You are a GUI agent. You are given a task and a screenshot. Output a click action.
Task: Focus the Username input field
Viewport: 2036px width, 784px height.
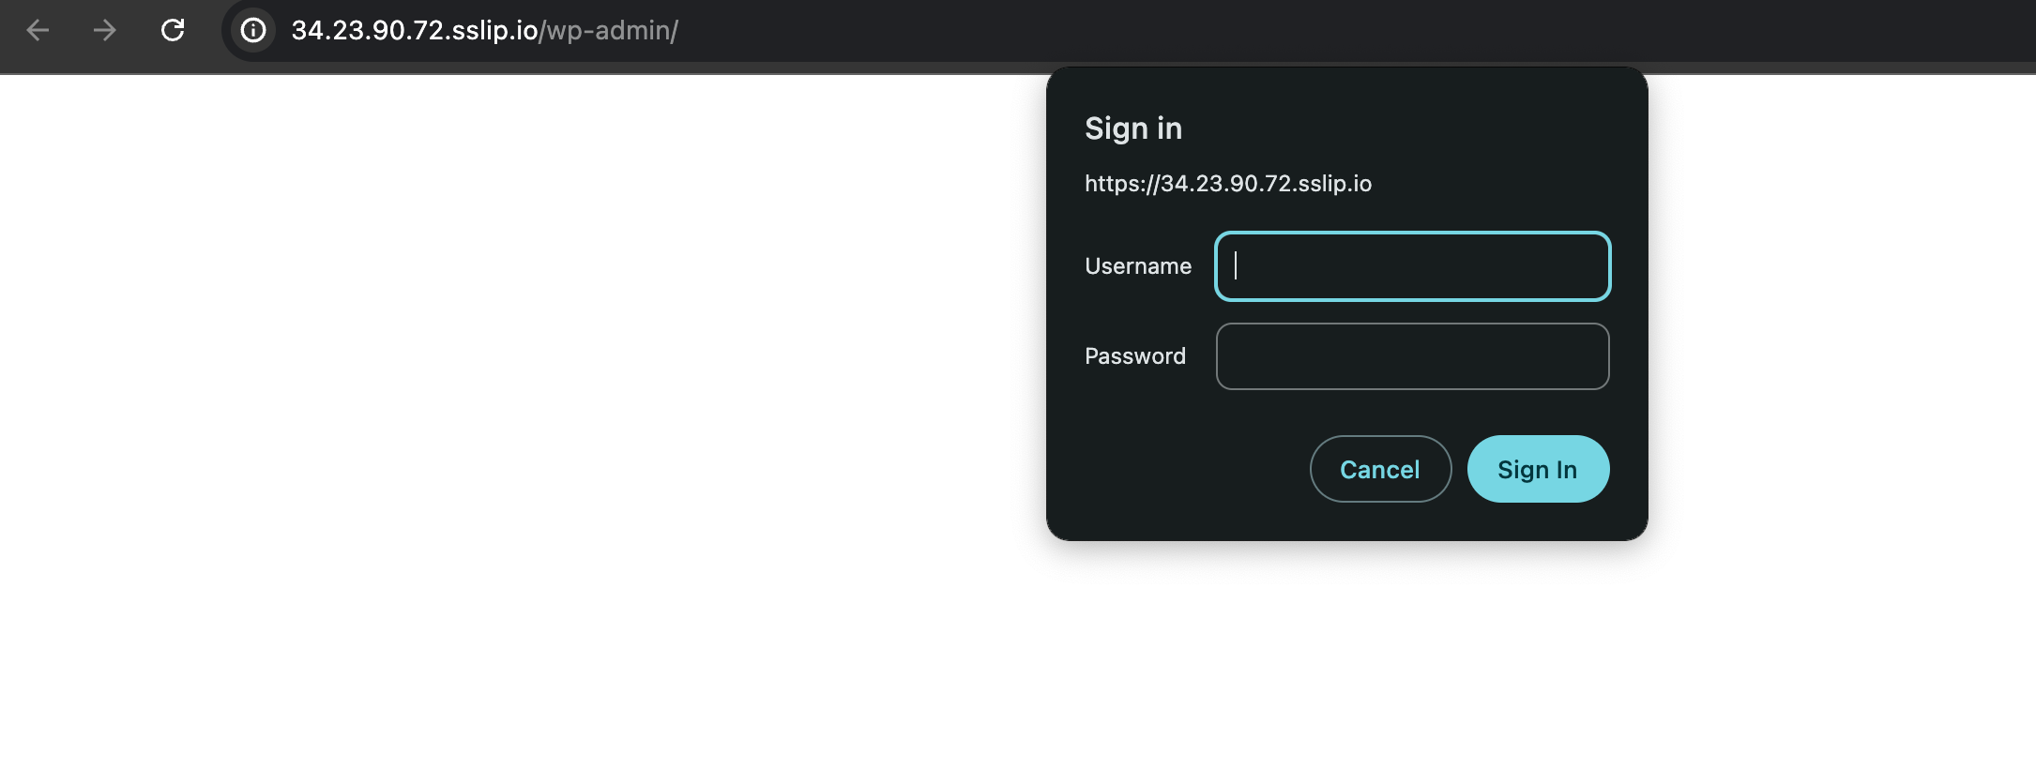tap(1412, 266)
